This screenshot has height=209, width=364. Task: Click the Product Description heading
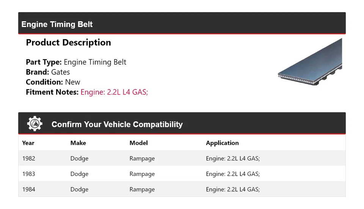click(68, 42)
